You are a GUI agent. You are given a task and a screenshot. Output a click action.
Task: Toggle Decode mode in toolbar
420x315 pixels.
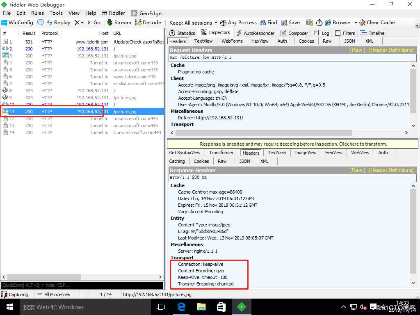(x=148, y=23)
